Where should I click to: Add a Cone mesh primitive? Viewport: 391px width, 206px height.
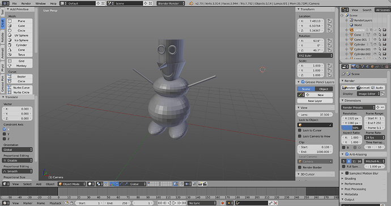coord(20,50)
